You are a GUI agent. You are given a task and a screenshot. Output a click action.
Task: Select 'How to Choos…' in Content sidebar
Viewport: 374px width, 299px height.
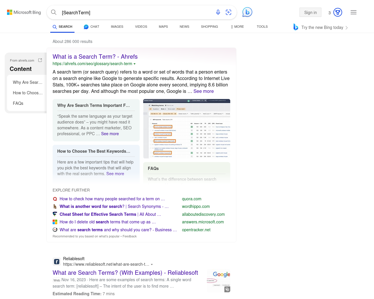(x=28, y=93)
